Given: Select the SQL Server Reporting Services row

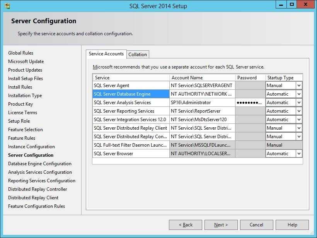Looking at the screenshot, I should (x=131, y=111).
